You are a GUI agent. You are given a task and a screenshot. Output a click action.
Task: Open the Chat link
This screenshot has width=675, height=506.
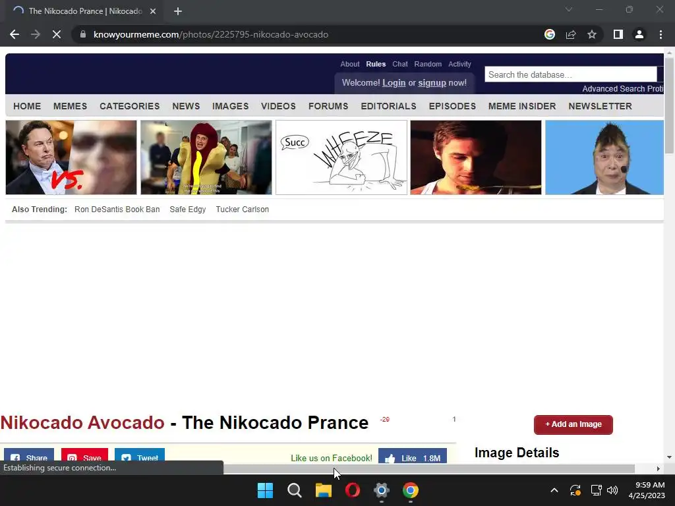(x=400, y=64)
